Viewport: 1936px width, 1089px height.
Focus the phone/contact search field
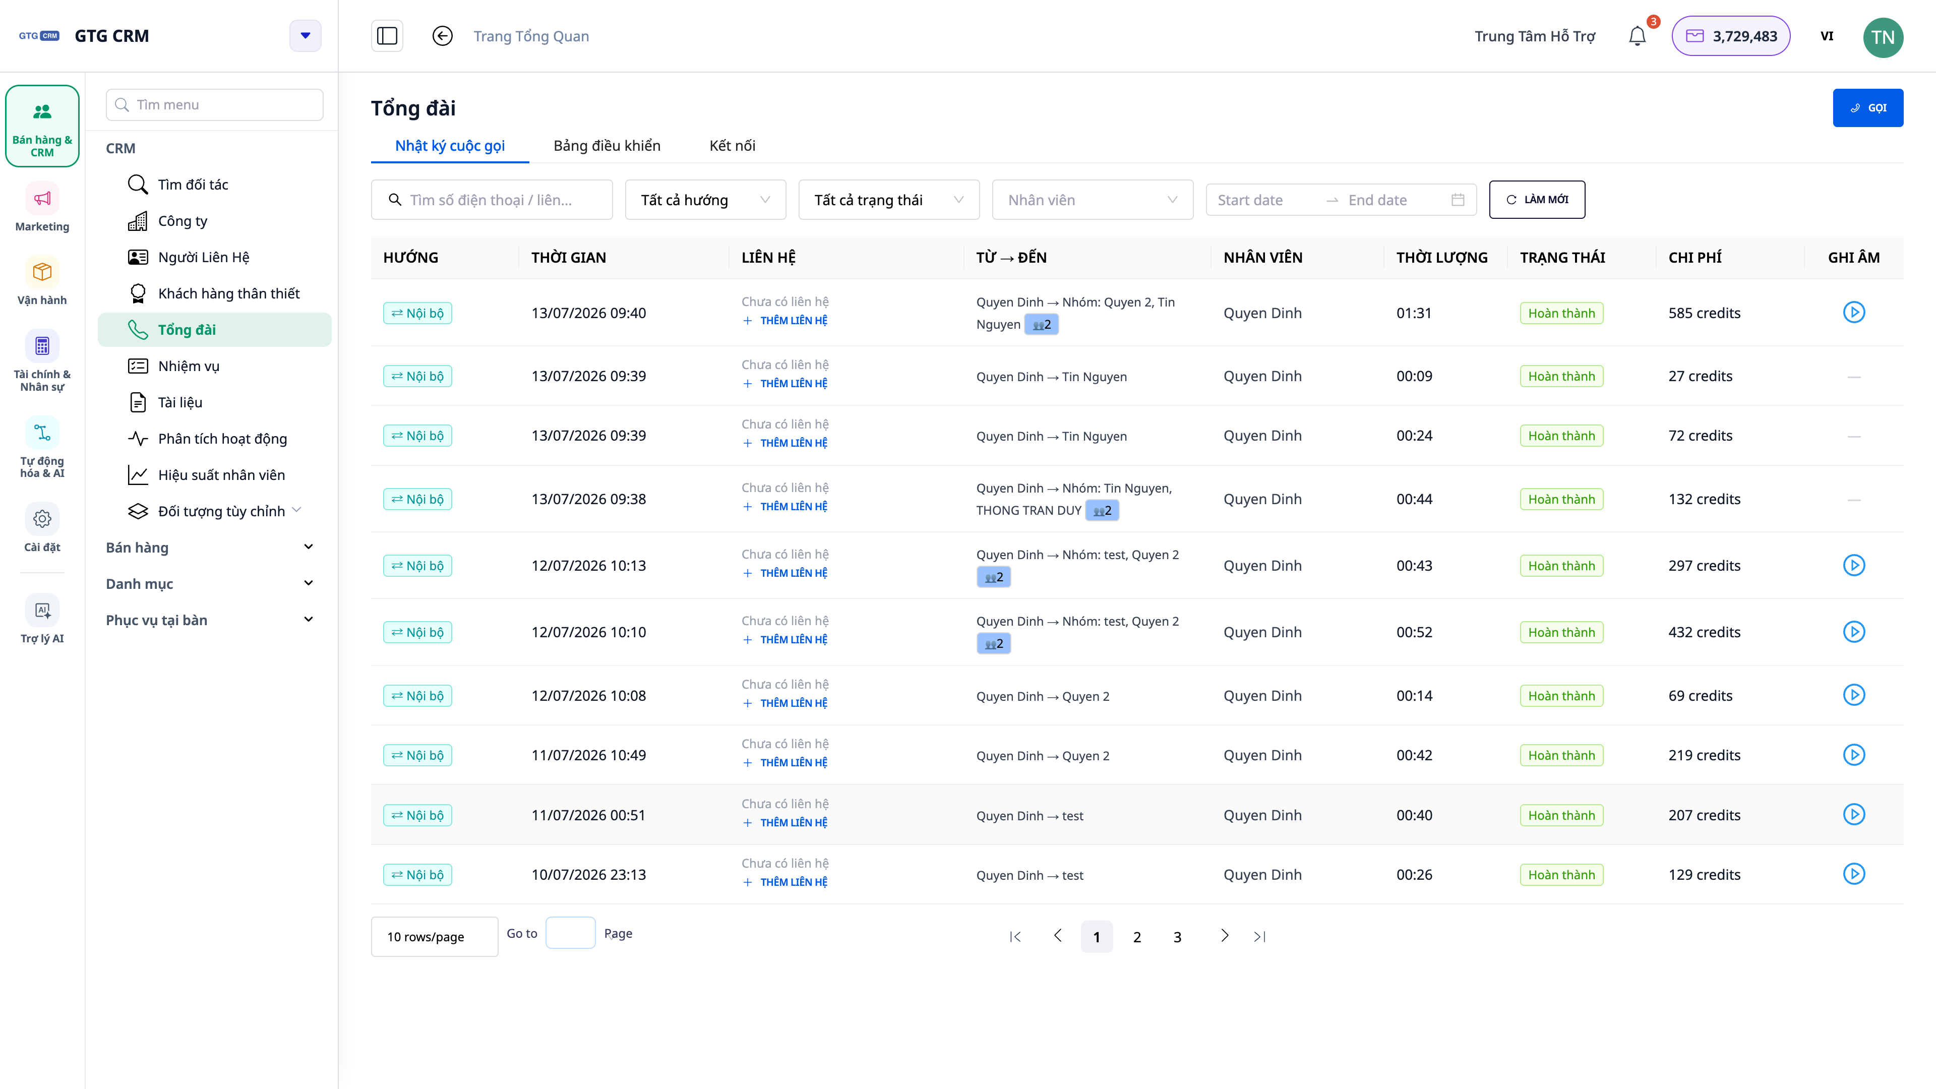point(492,200)
